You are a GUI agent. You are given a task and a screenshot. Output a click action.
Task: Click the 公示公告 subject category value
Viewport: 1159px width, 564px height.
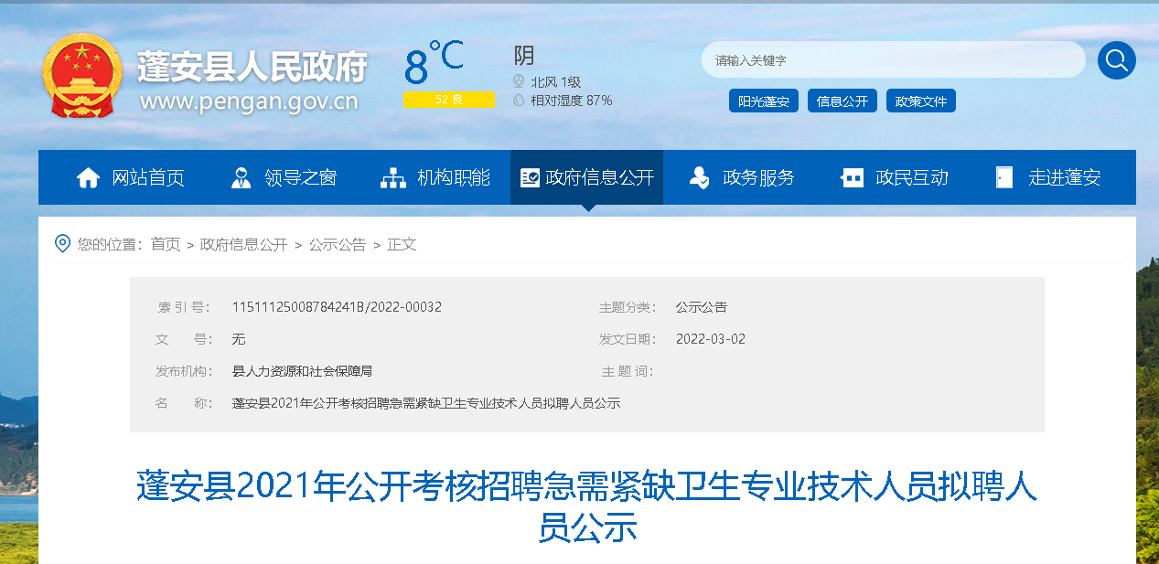pos(702,307)
